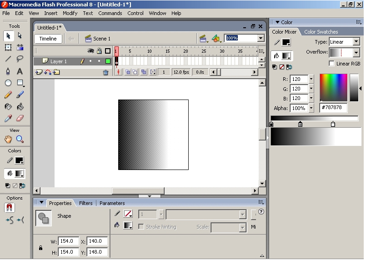Select the Rectangle tool

20,83
